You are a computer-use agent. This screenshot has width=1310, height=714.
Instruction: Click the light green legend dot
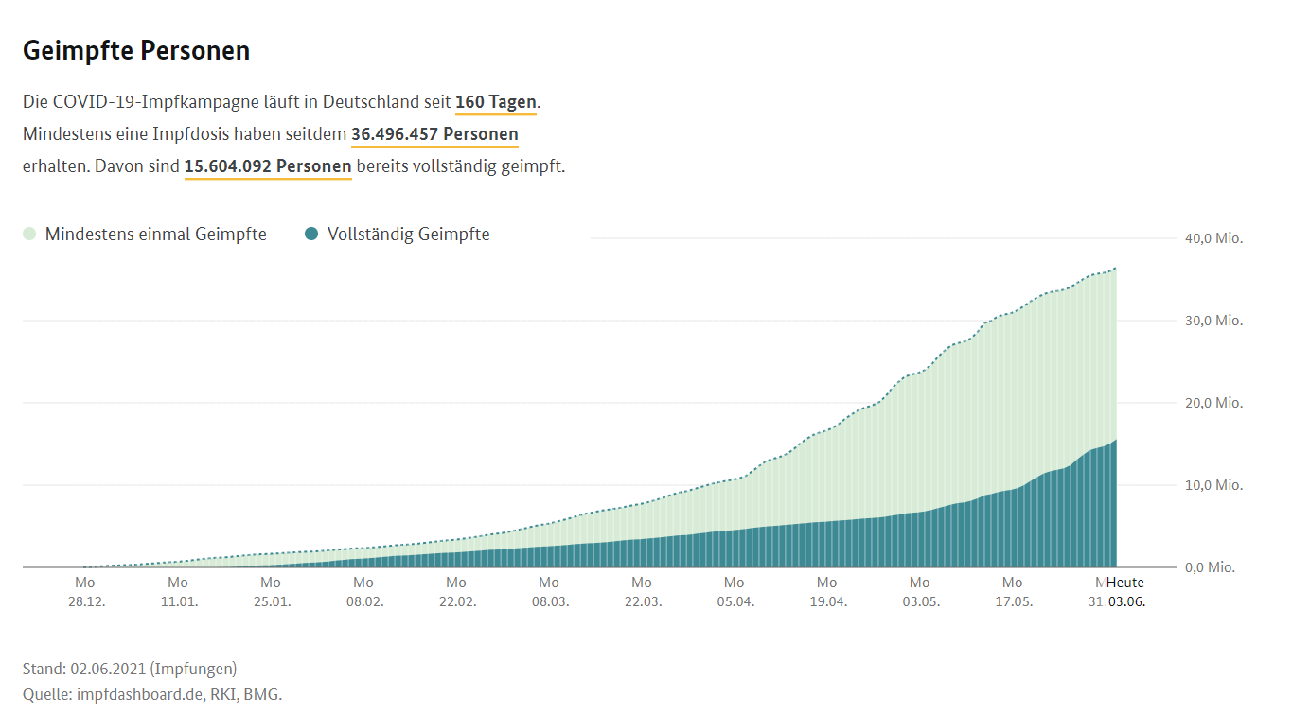29,235
